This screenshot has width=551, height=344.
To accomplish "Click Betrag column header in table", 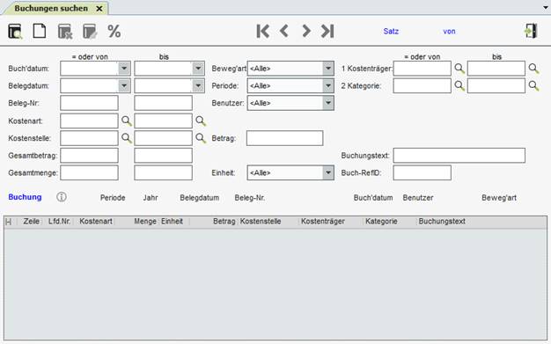I will click(224, 222).
